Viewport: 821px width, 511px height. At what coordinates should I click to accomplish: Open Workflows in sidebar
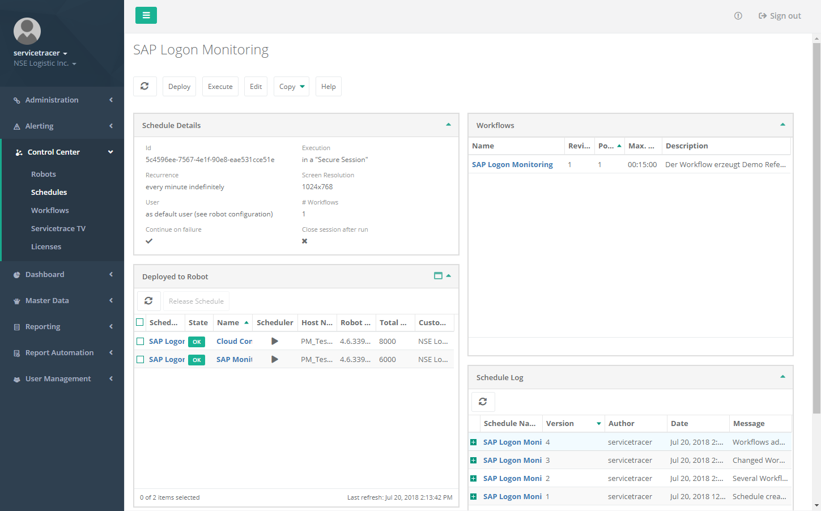50,210
